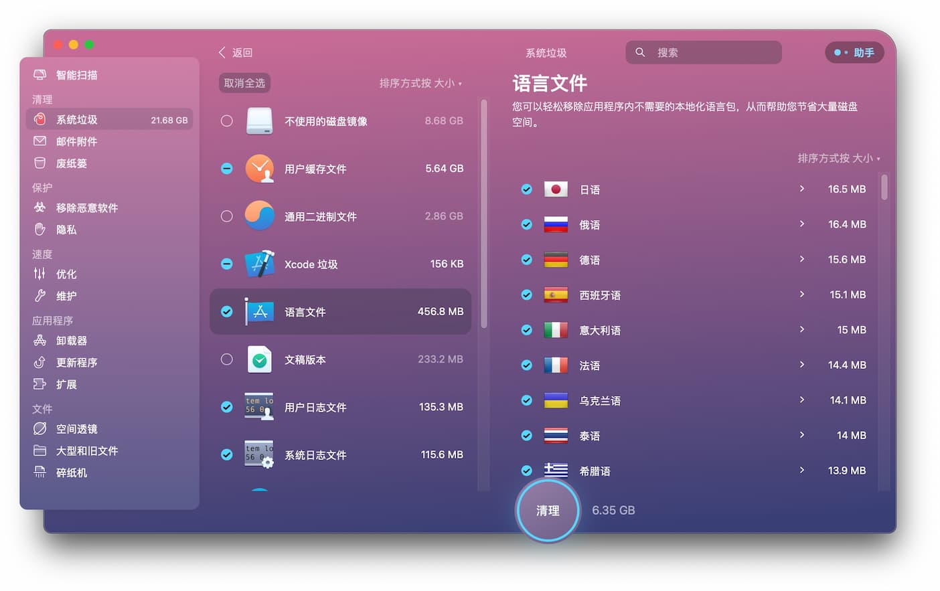The width and height of the screenshot is (940, 591).
Task: Expand the 法语 row chevron
Action: pos(802,364)
